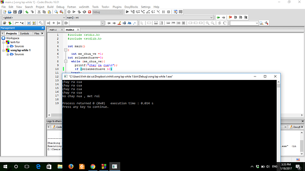Undo the last edit
The height and width of the screenshot is (171, 305).
coord(27,12)
